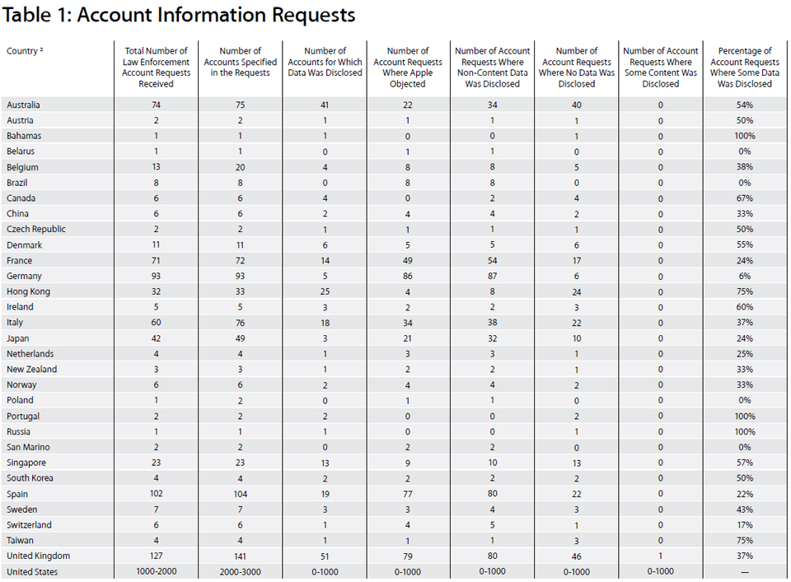Screen dimensions: 791x582
Task: Select the Hong Kong row label
Action: point(28,291)
